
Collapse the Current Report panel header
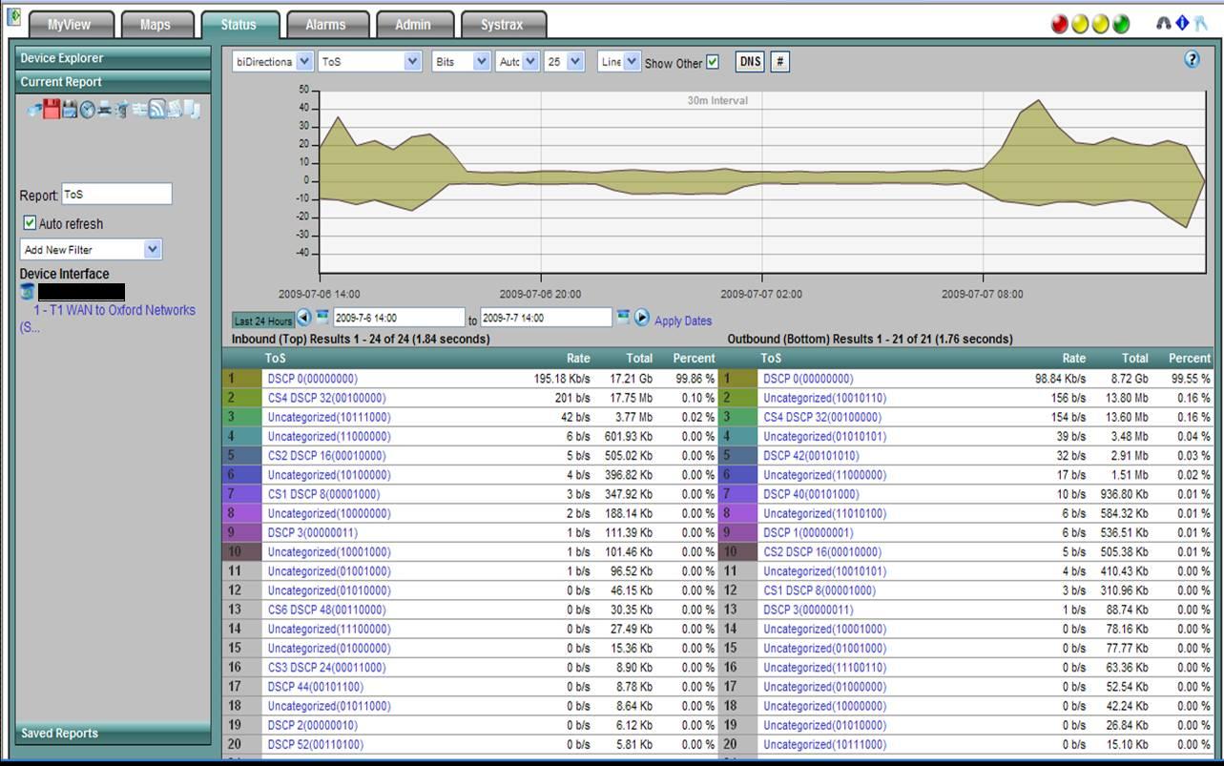pos(114,82)
